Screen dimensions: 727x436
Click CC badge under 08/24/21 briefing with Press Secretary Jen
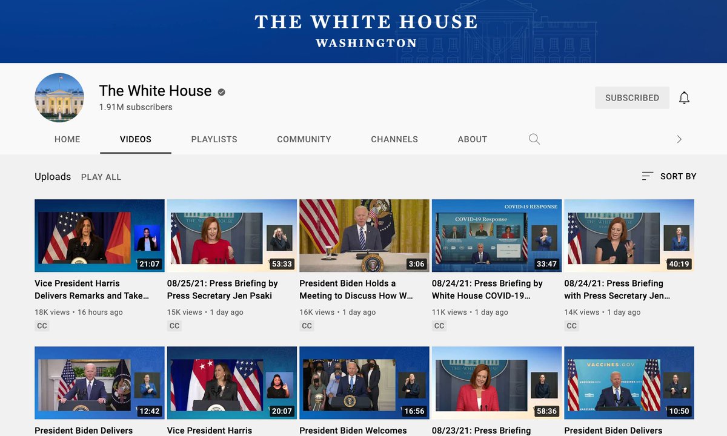(571, 326)
